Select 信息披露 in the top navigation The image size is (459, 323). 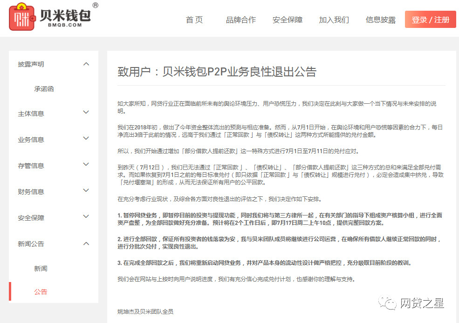381,20
